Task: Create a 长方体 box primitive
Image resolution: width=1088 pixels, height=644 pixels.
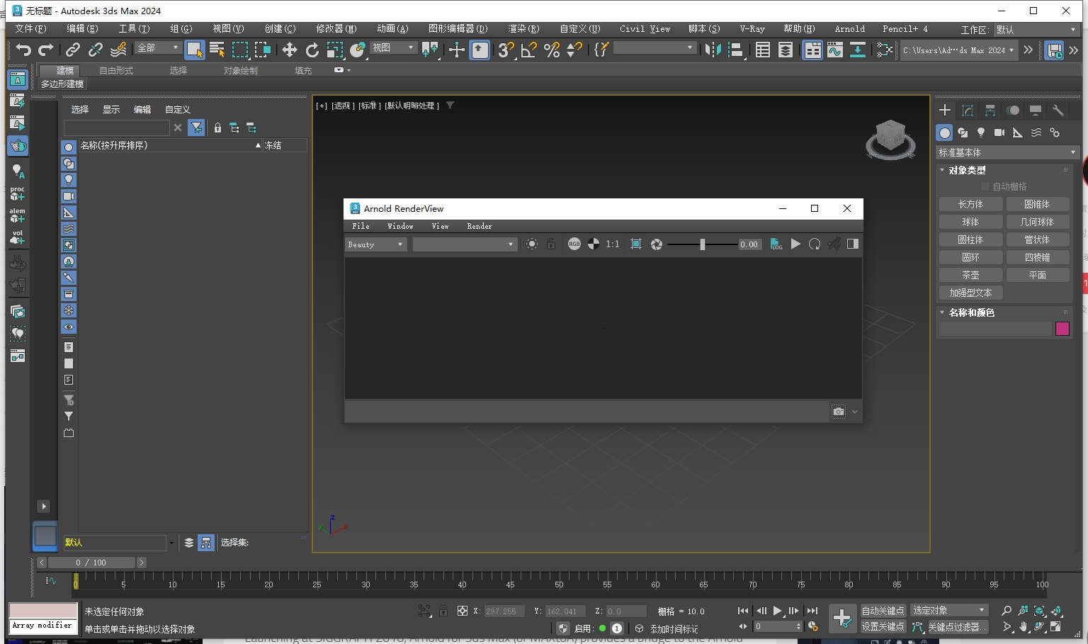Action: pyautogui.click(x=970, y=204)
